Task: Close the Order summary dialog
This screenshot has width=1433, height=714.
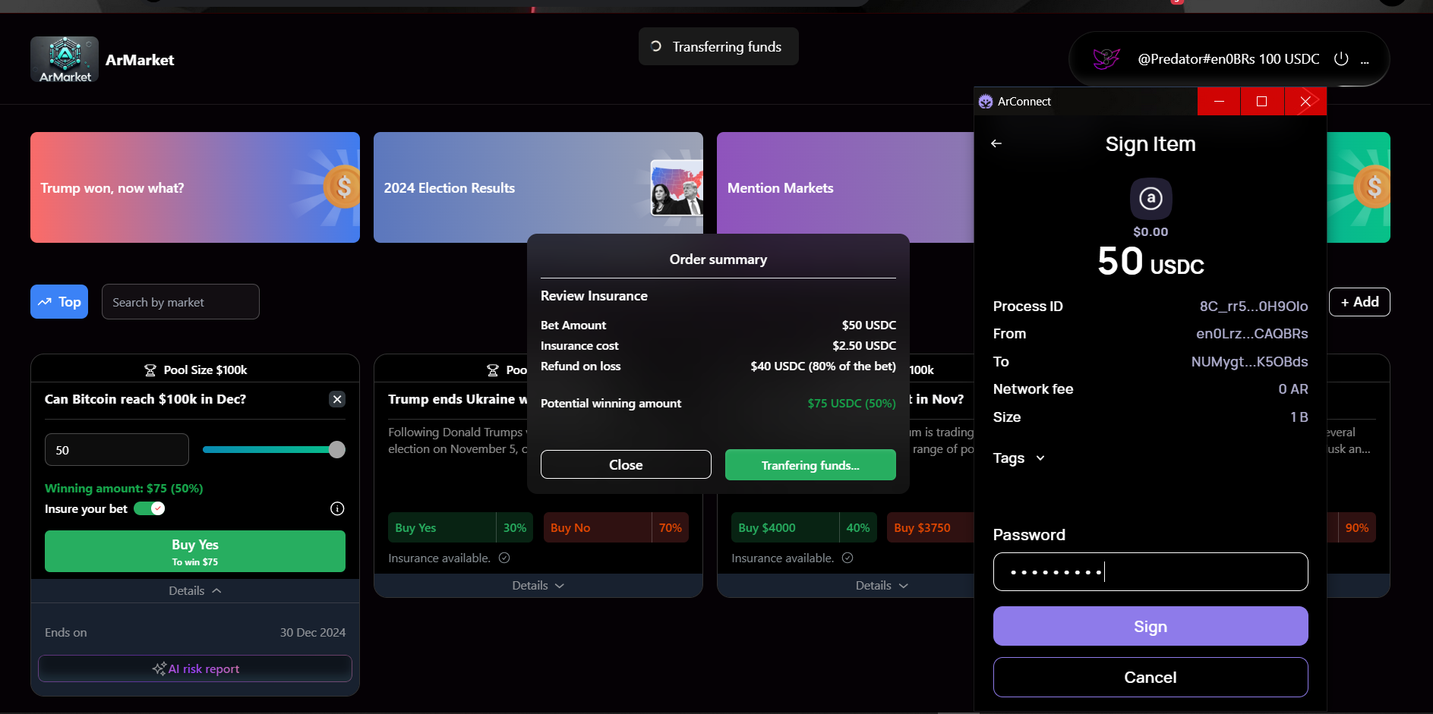Action: coord(626,464)
